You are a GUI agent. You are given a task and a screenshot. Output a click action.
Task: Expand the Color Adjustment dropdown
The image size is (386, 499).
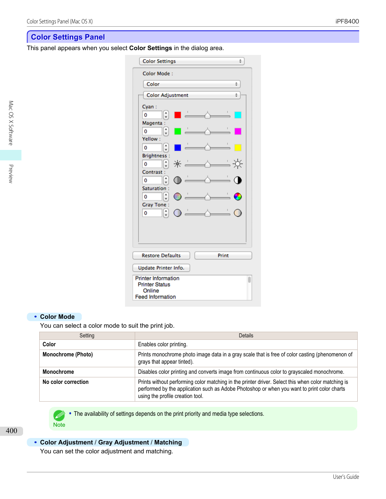191,95
